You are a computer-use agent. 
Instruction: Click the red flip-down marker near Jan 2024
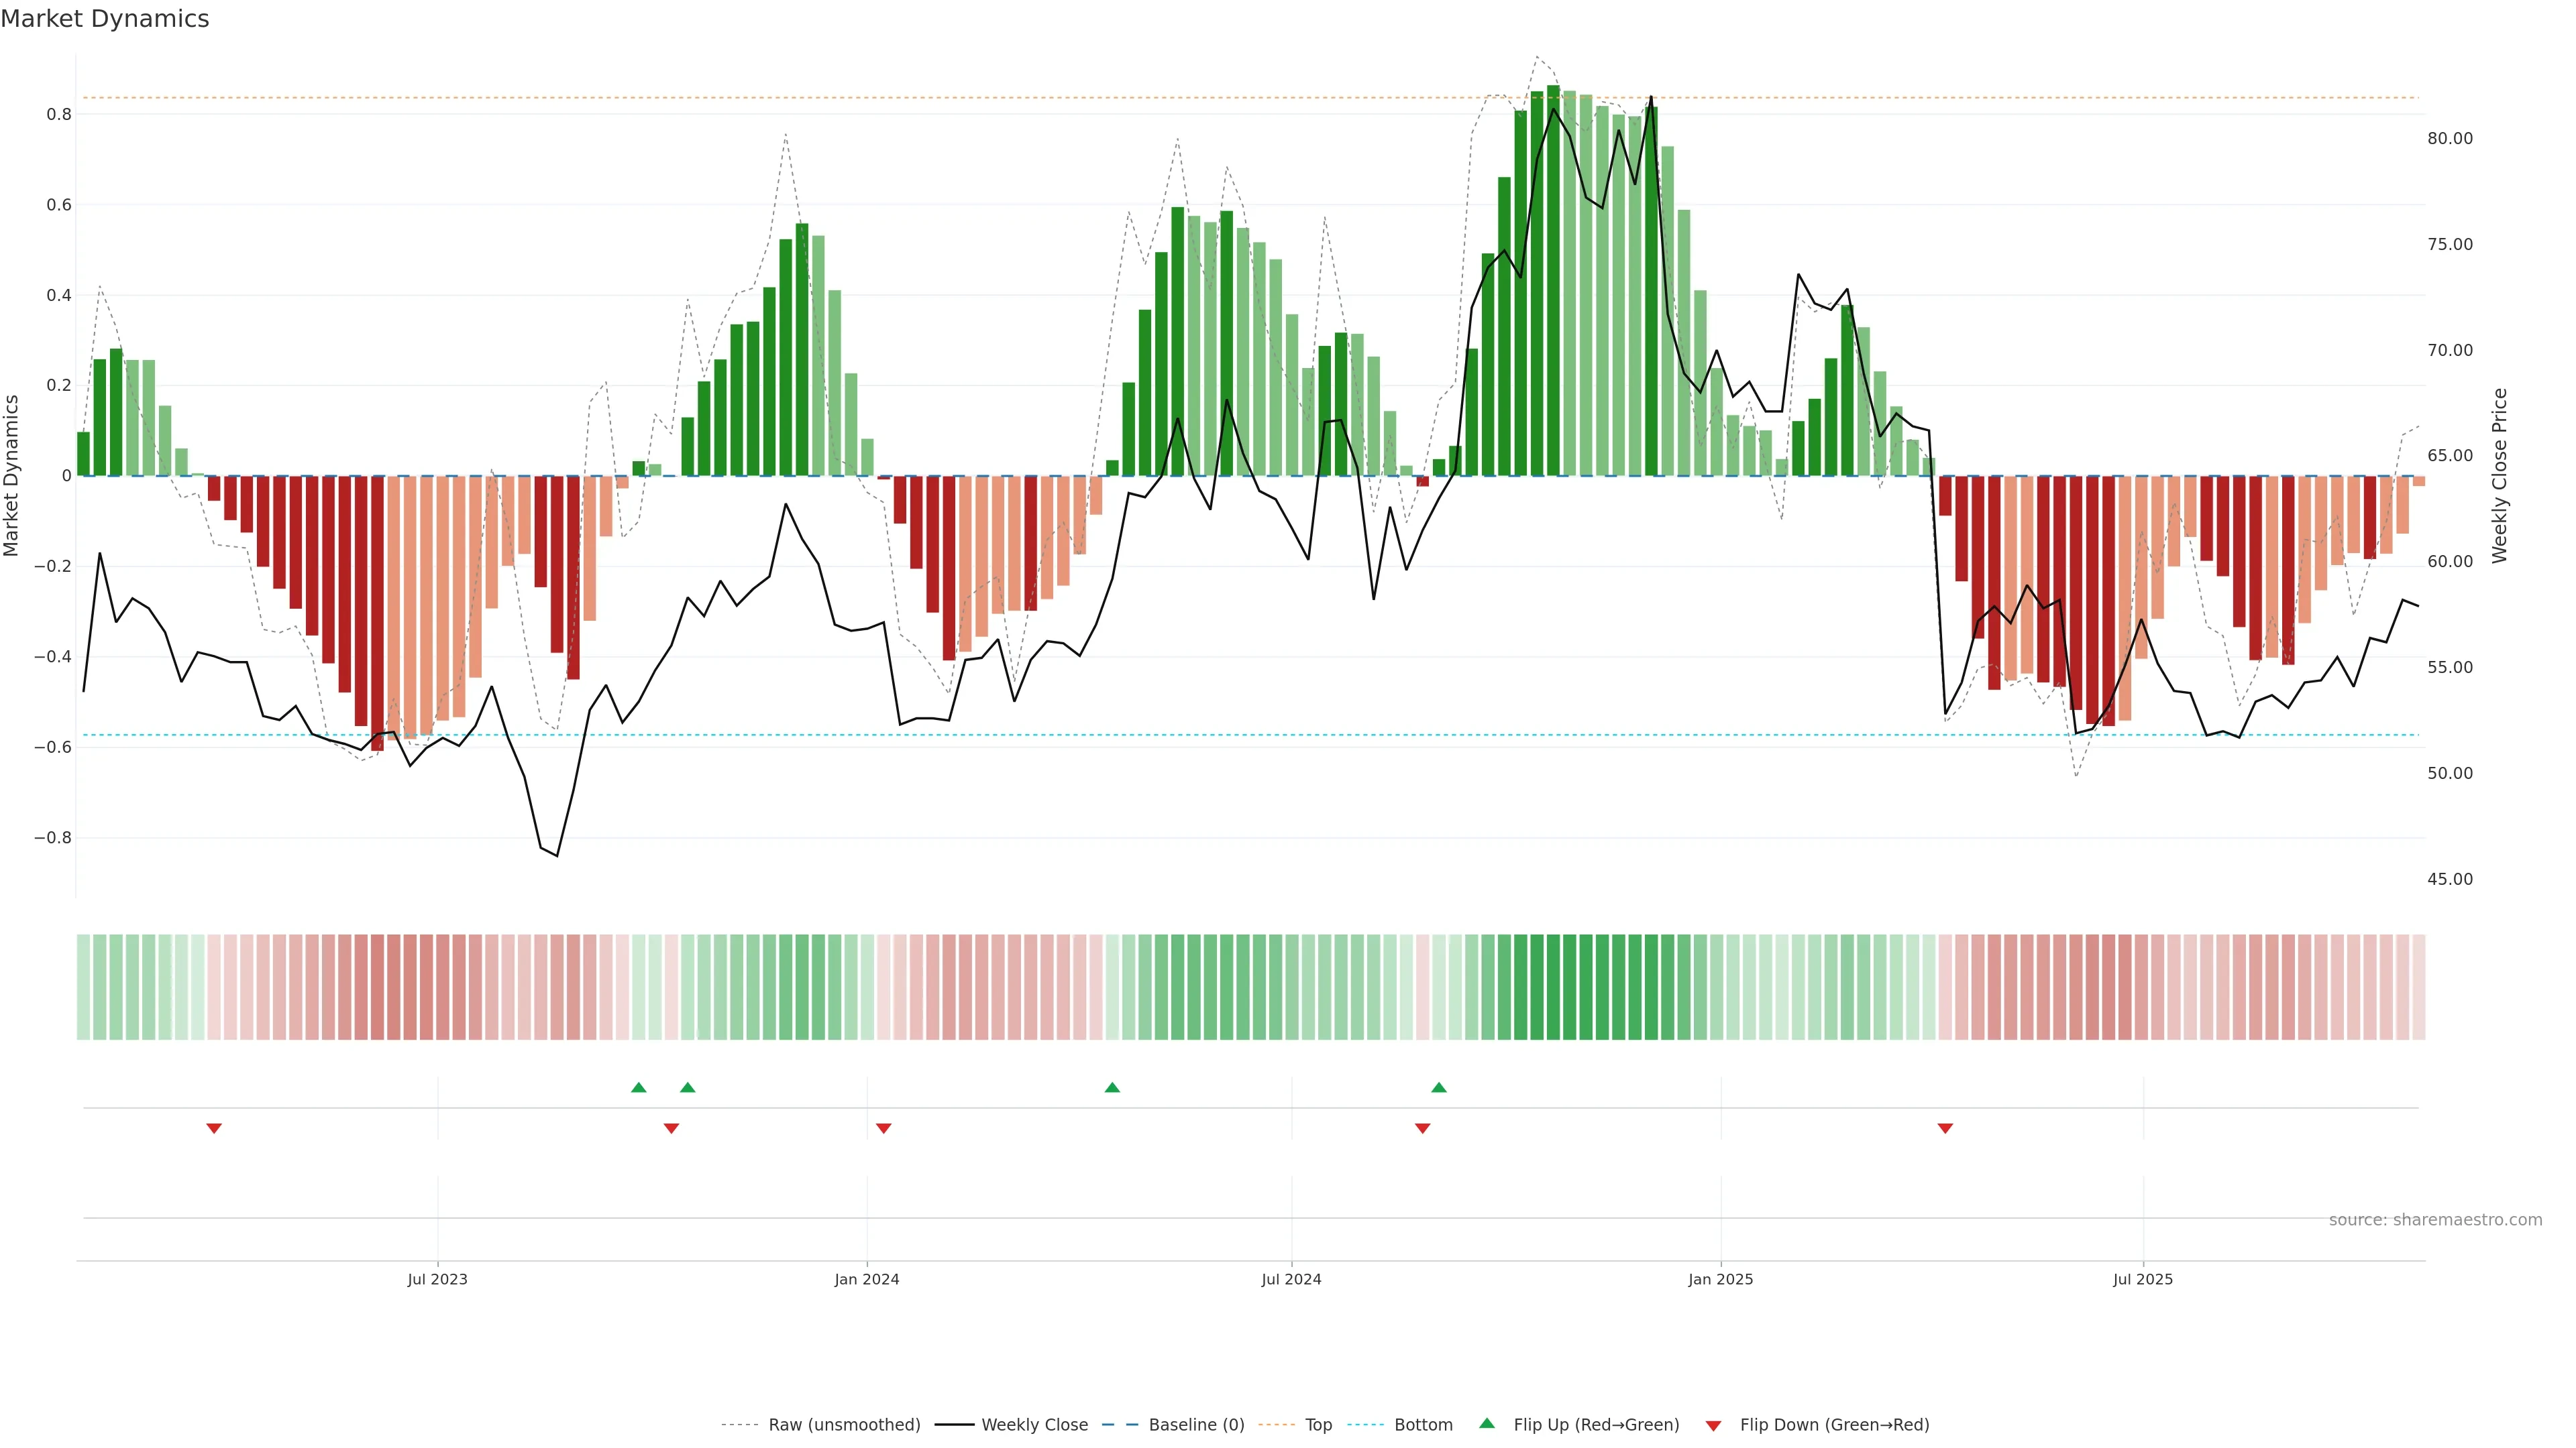click(883, 1128)
